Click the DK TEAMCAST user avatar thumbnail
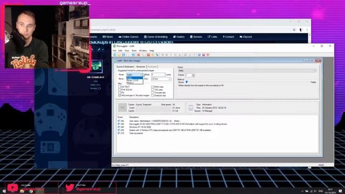Viewport: 345px width, 194px height. [x=96, y=67]
